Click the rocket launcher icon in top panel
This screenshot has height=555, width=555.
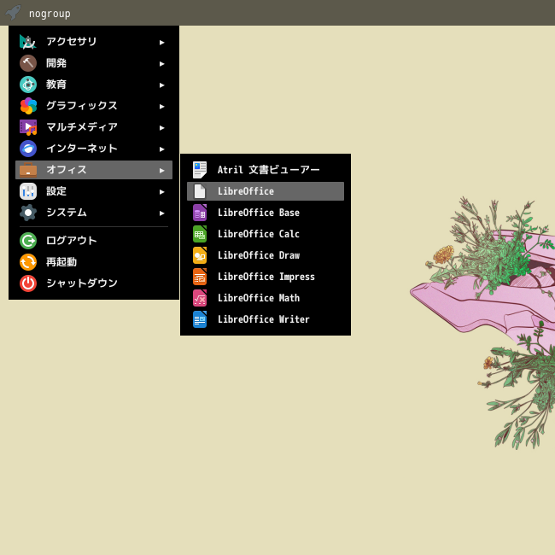pos(13,13)
